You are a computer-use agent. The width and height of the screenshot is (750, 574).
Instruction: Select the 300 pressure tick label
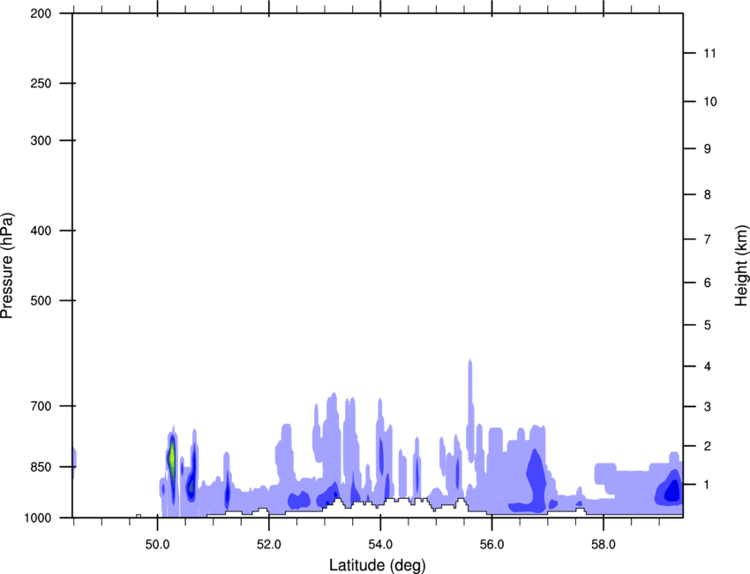click(x=41, y=140)
